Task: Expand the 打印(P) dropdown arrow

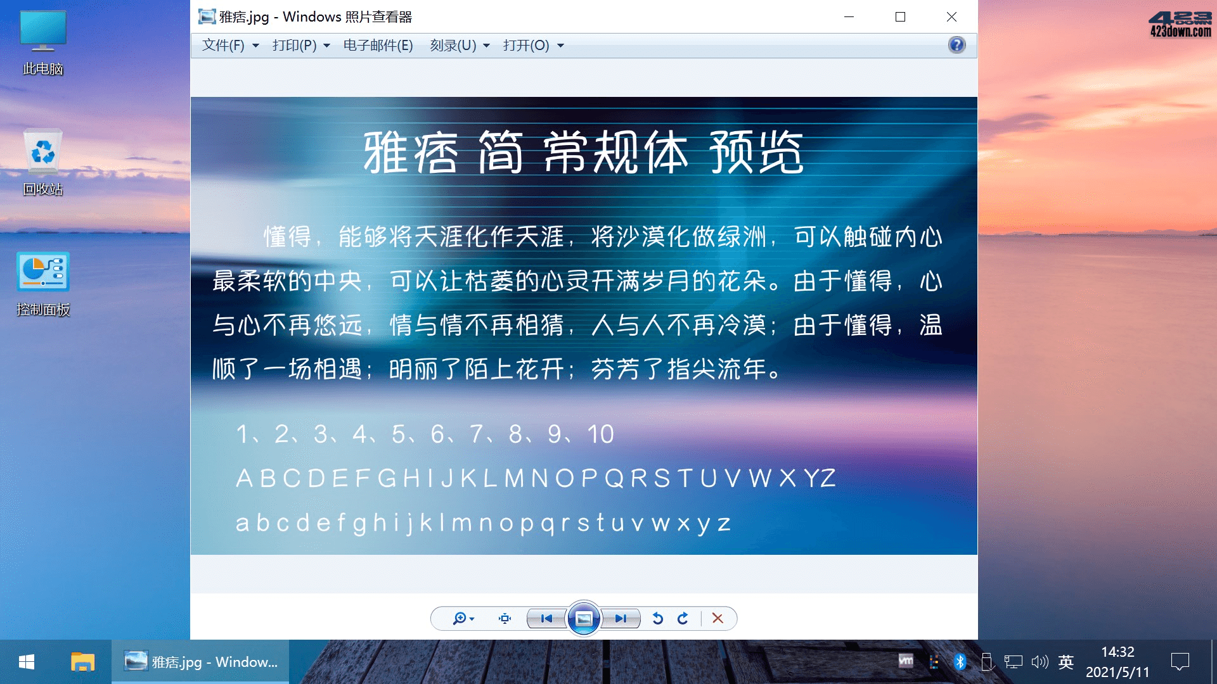Action: [326, 45]
